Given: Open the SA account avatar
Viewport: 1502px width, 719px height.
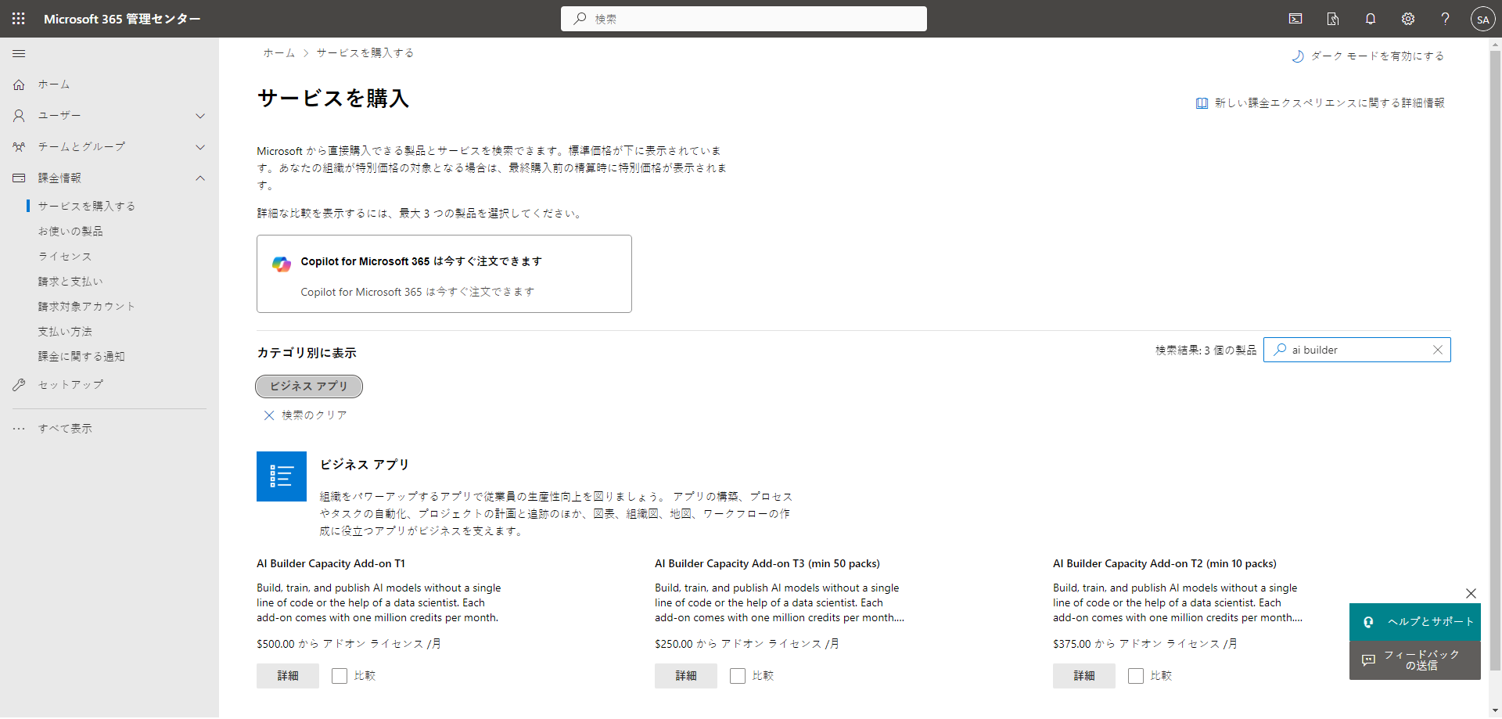Looking at the screenshot, I should pos(1482,20).
